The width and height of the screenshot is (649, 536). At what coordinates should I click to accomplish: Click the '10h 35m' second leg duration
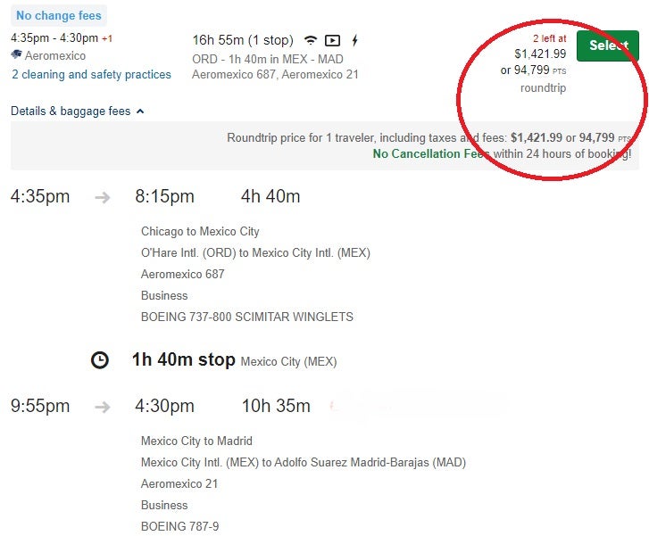(276, 406)
